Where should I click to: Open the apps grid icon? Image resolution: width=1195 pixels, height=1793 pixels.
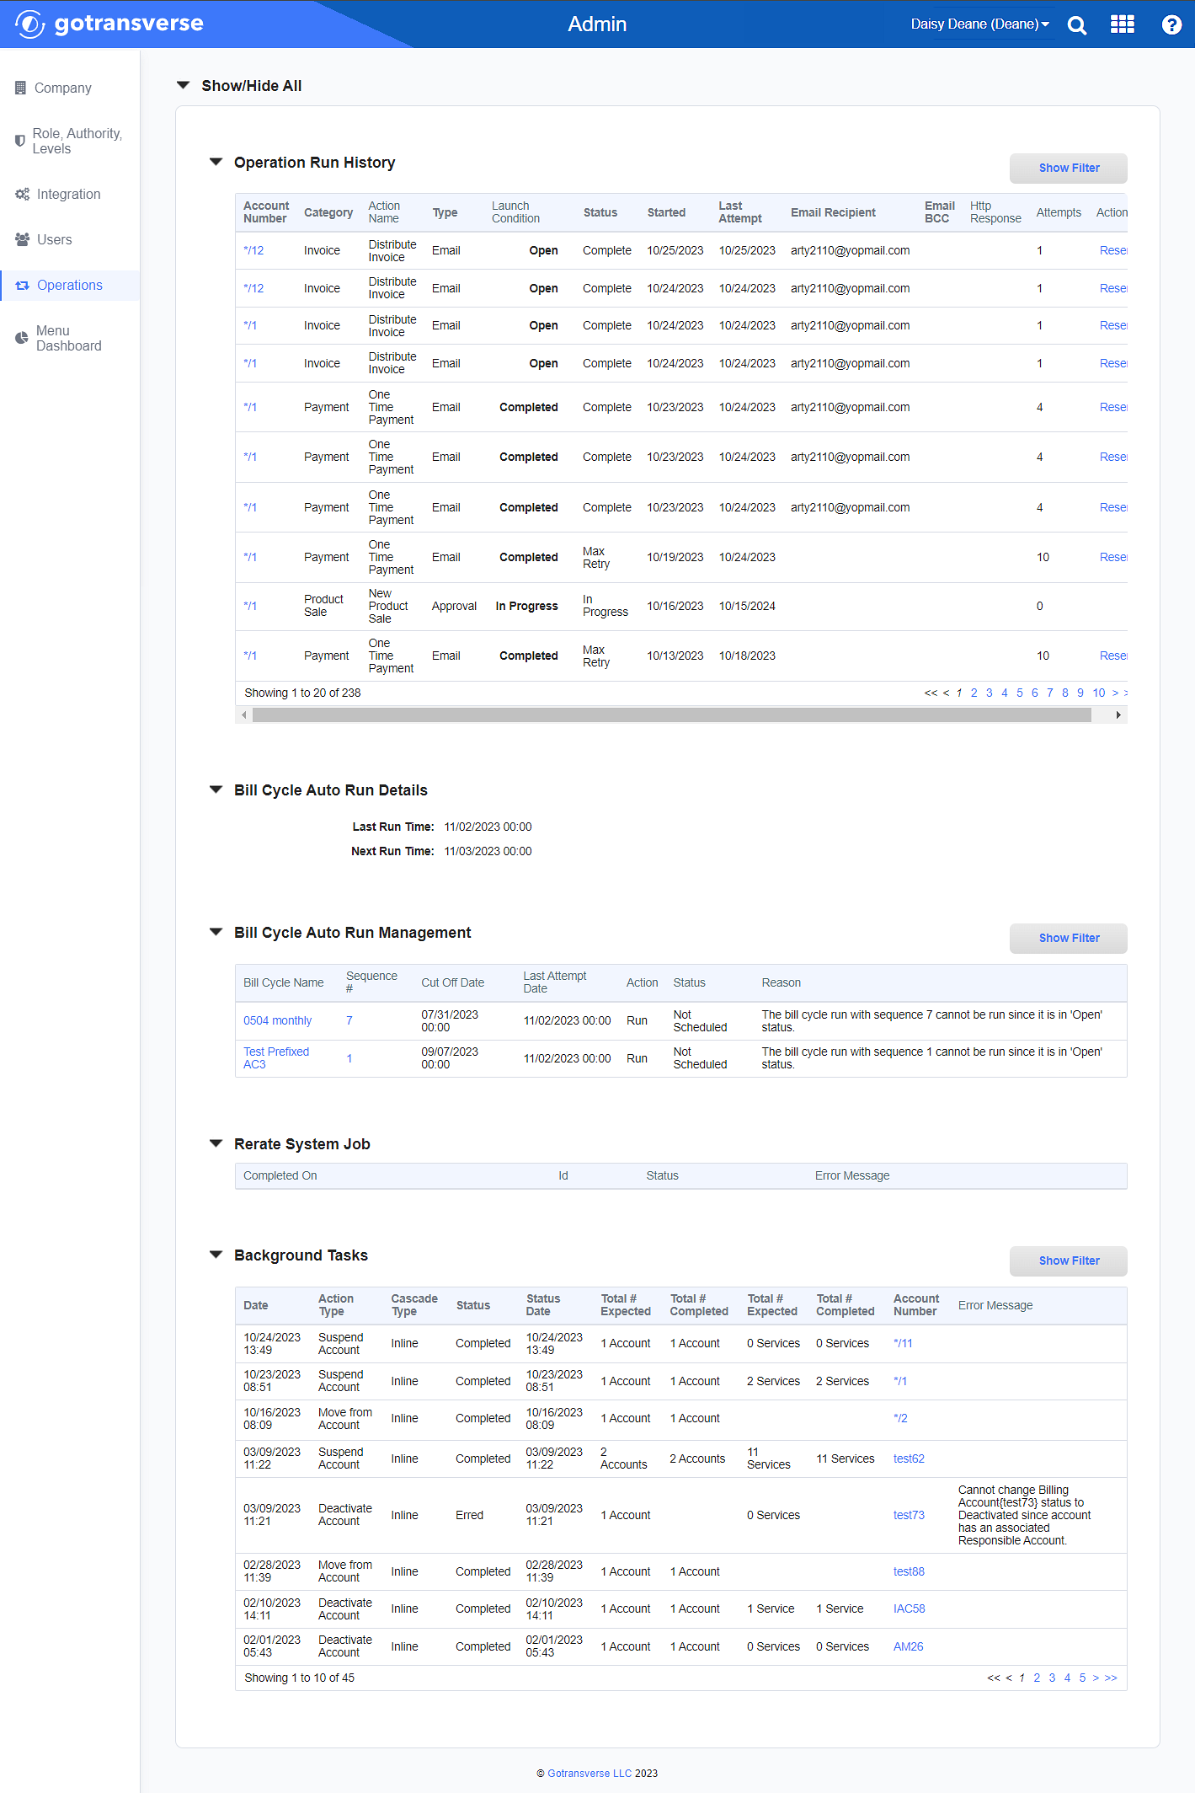click(x=1122, y=24)
